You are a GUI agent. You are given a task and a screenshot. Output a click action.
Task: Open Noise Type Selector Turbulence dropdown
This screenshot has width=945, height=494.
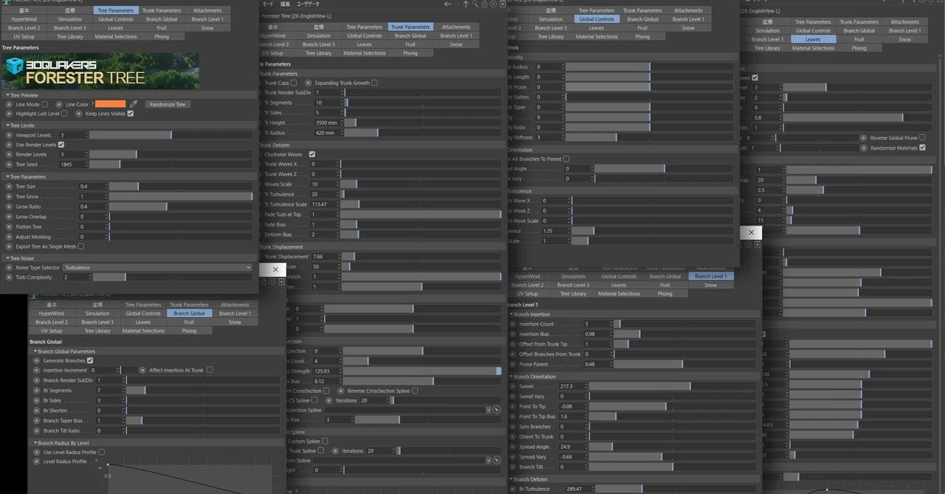(157, 268)
